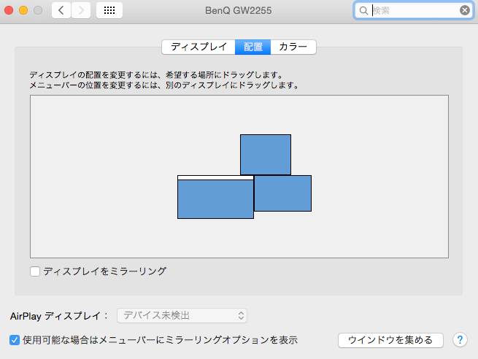
Task: Select the top display rectangle
Action: pos(266,155)
